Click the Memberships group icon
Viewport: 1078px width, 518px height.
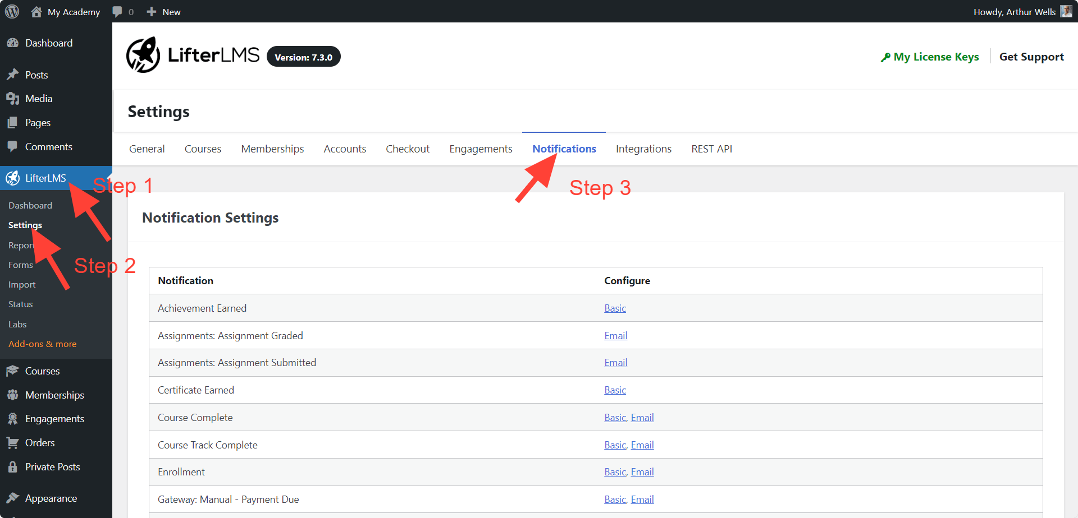12,395
